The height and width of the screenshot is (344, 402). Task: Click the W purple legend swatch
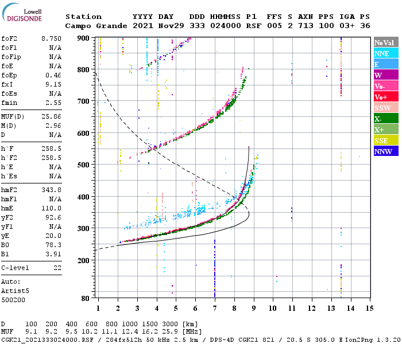(x=386, y=75)
